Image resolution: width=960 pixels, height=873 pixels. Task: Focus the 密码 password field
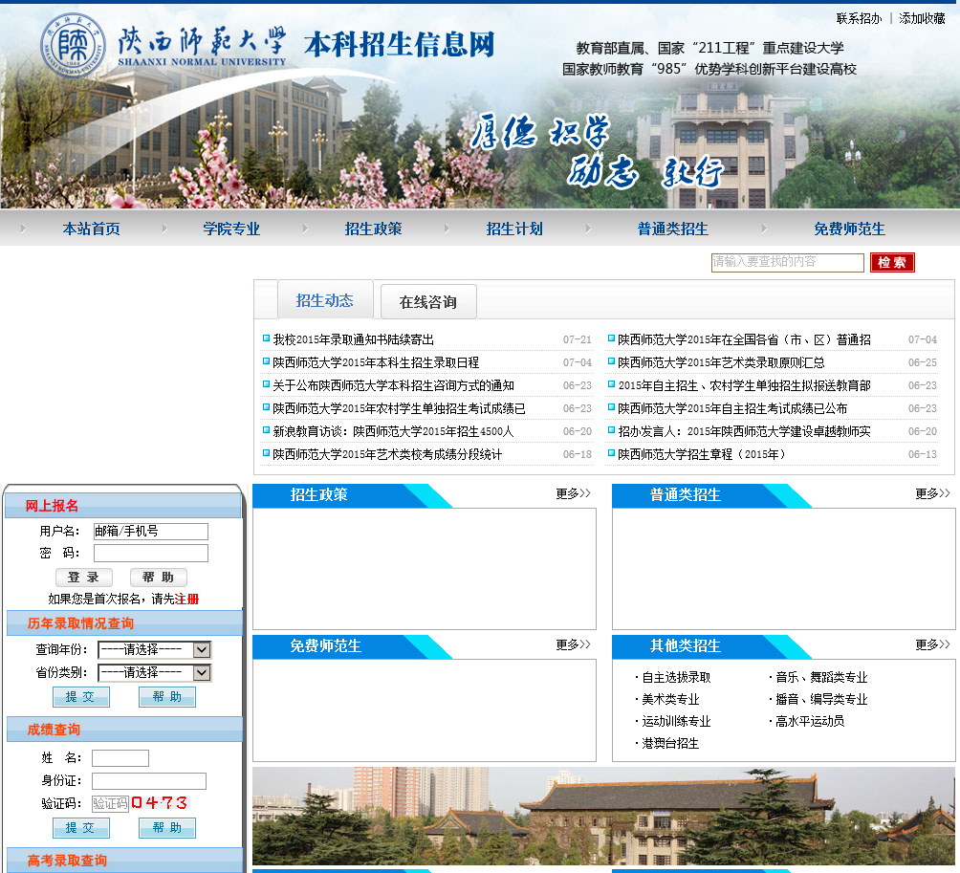point(151,554)
